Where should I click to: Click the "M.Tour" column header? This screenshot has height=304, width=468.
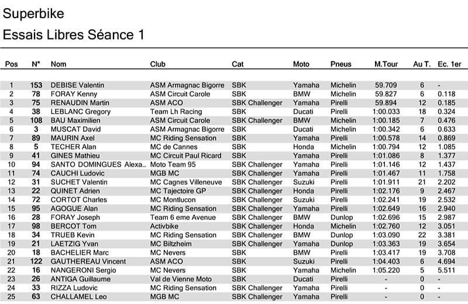point(386,64)
